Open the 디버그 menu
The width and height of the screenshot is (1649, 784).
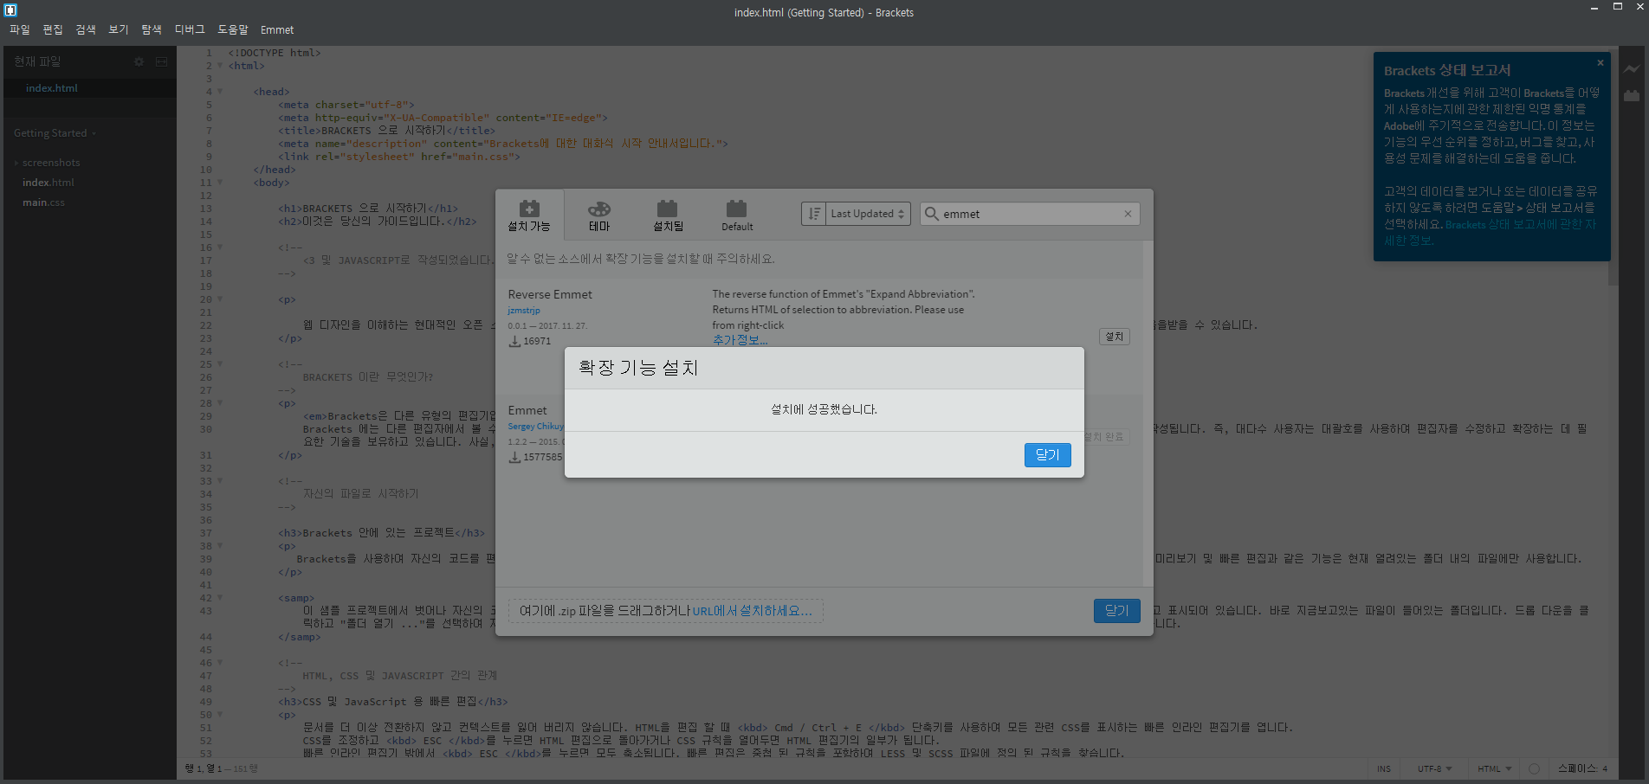tap(190, 29)
